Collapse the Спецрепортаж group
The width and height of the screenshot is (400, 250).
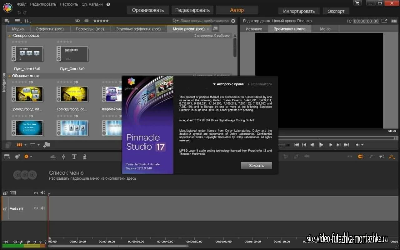(9, 36)
